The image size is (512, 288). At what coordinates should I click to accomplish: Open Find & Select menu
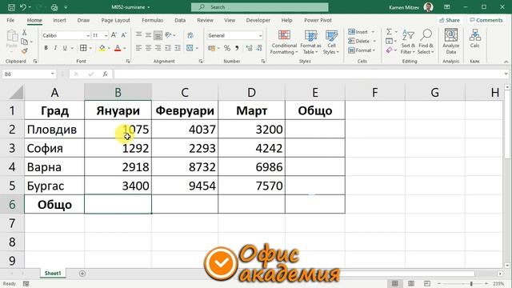point(426,42)
